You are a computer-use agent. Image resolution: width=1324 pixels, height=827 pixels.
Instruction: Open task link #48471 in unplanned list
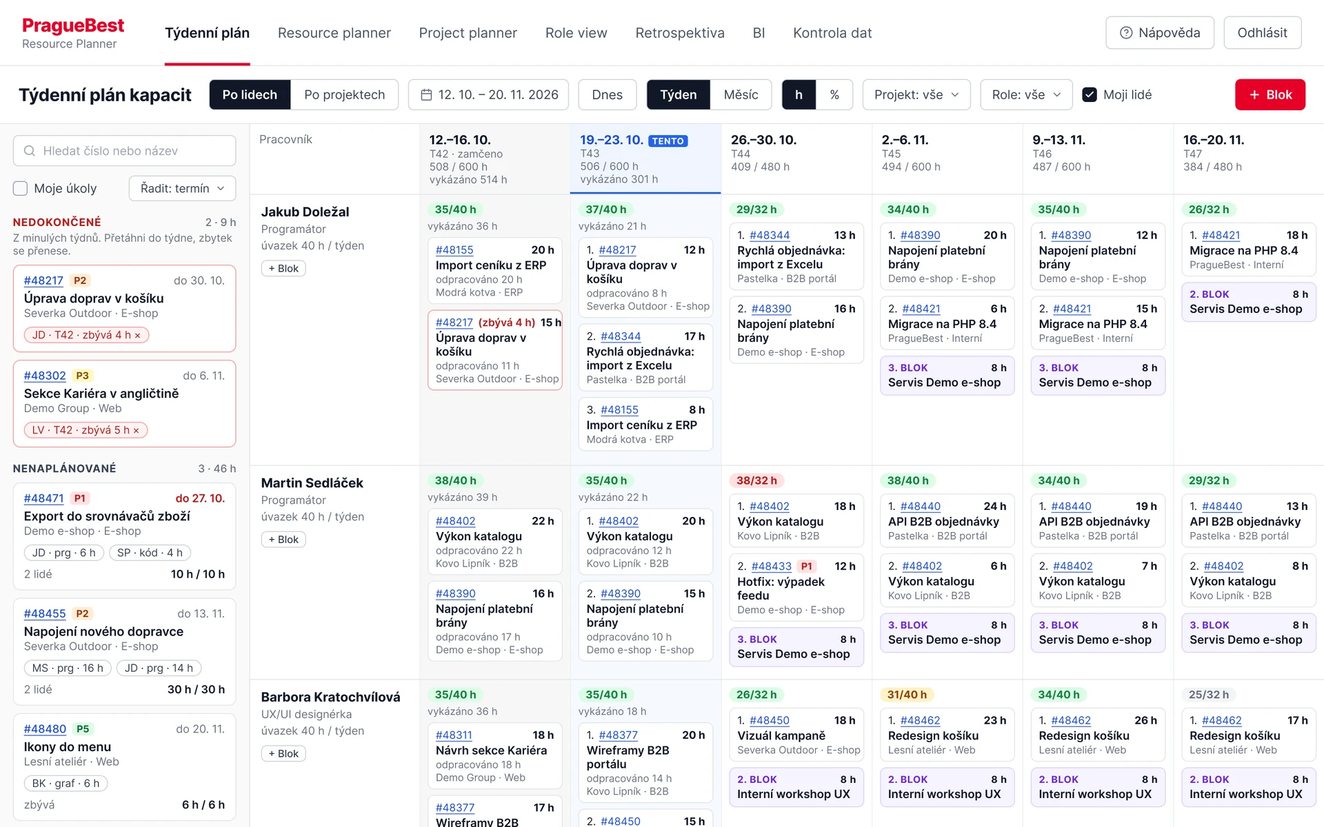pos(43,498)
